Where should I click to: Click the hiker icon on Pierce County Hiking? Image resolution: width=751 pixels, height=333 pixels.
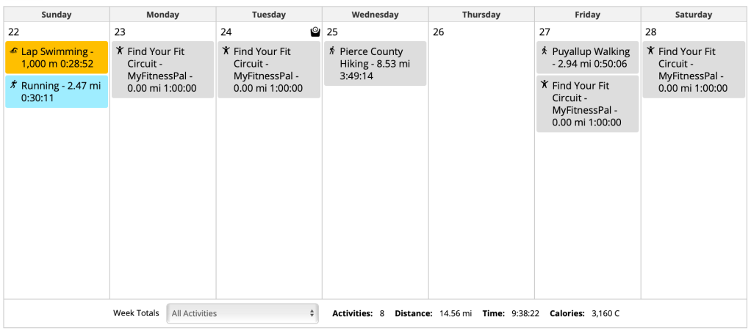[332, 51]
